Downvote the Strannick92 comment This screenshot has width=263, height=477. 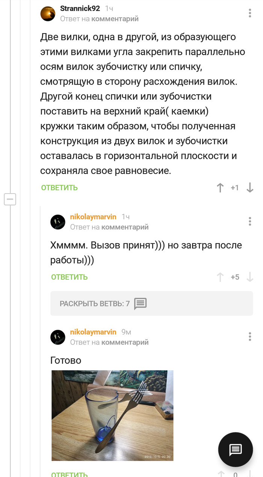coord(250,188)
